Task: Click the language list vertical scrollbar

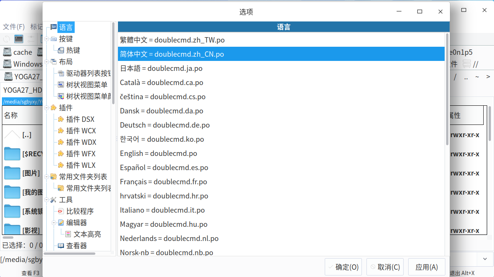Action: coord(447,89)
